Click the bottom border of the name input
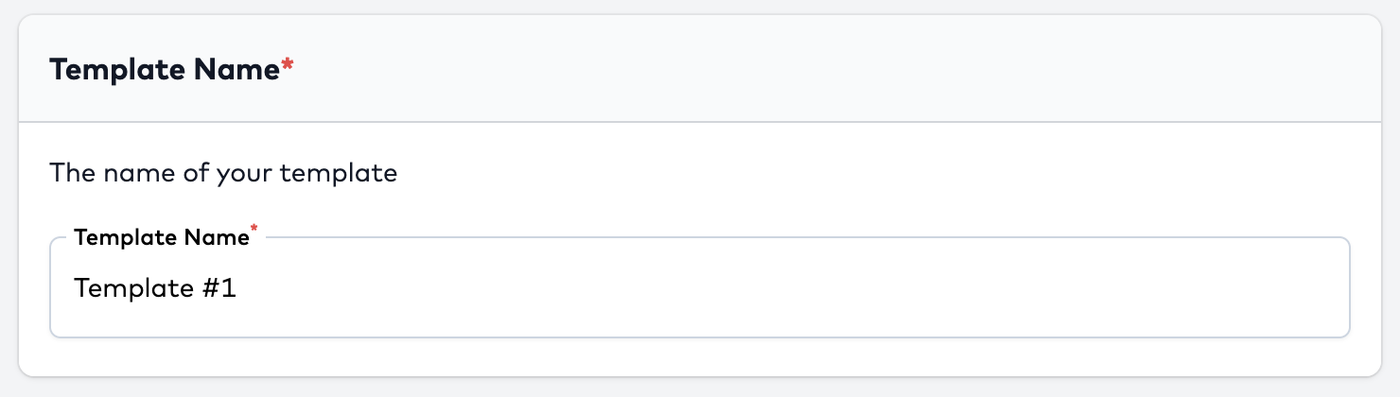This screenshot has width=1400, height=397. 700,337
